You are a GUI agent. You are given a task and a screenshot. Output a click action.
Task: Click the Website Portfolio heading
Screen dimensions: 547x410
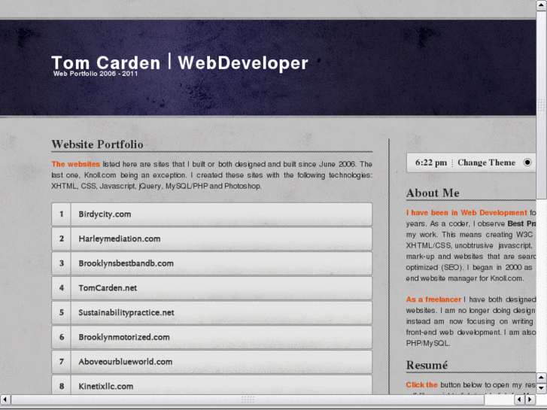(97, 144)
